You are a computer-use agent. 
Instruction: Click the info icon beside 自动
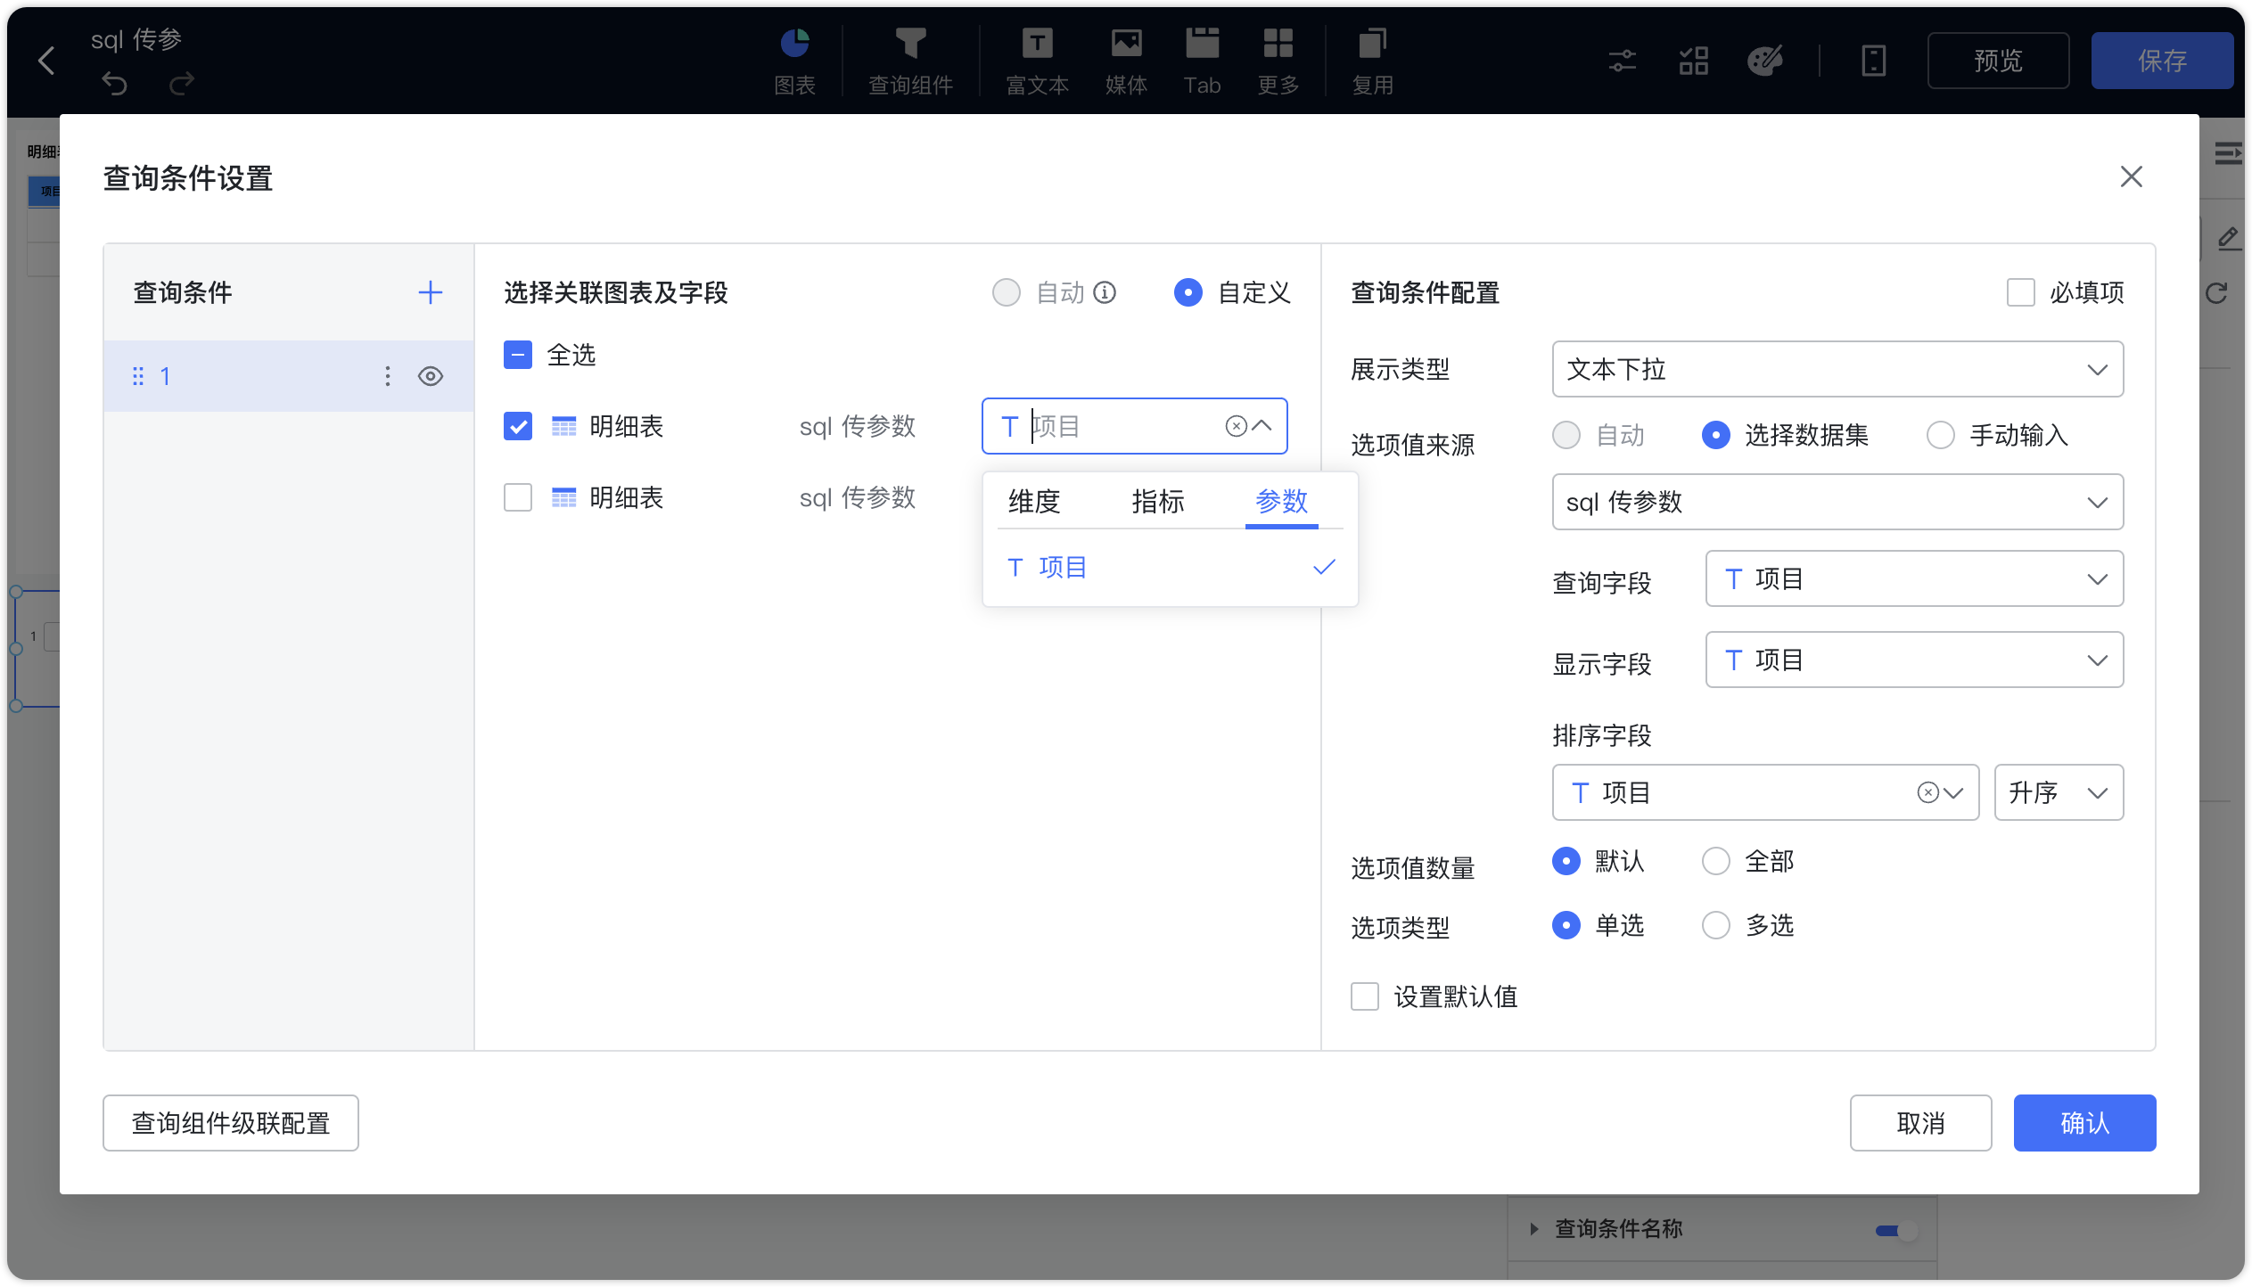[x=1105, y=292]
